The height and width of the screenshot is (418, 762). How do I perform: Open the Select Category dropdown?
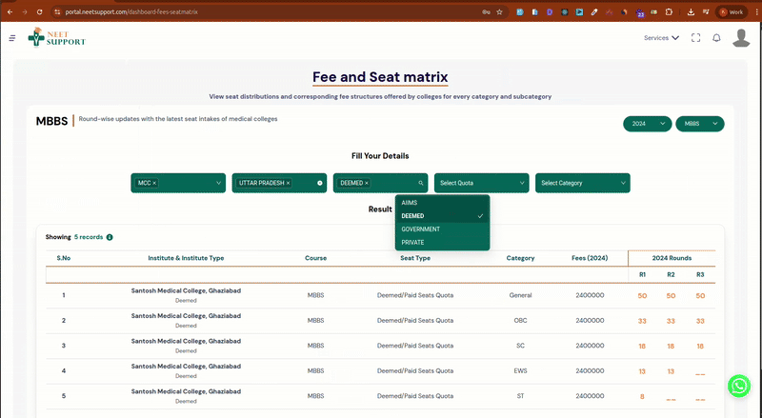[581, 183]
